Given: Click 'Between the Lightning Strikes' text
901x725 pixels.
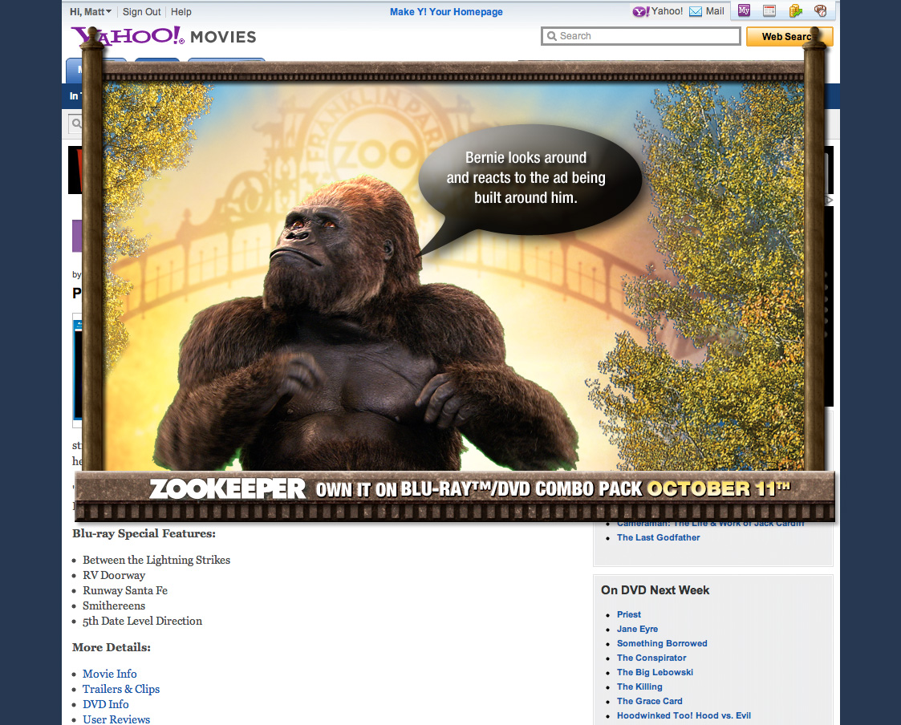Looking at the screenshot, I should [x=156, y=560].
